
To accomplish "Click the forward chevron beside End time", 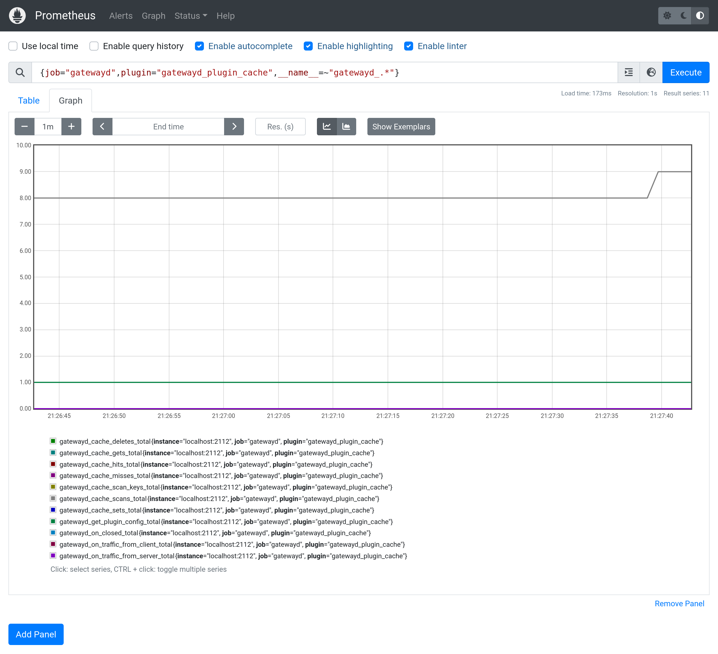I will pos(234,127).
